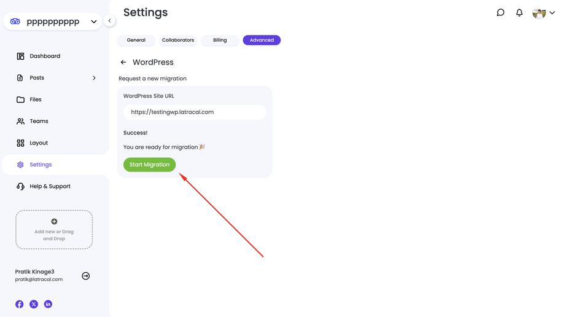Open the profile avatar dropdown
Viewport: 565px width, 317px height.
point(544,13)
